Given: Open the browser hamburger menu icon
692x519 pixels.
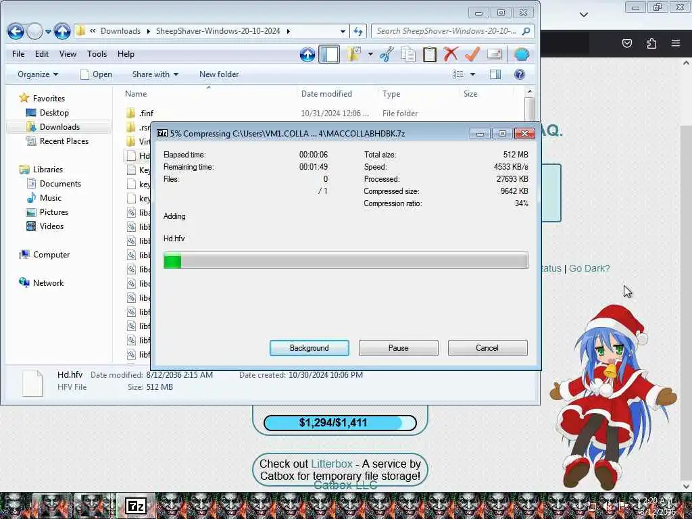Looking at the screenshot, I should [x=676, y=43].
